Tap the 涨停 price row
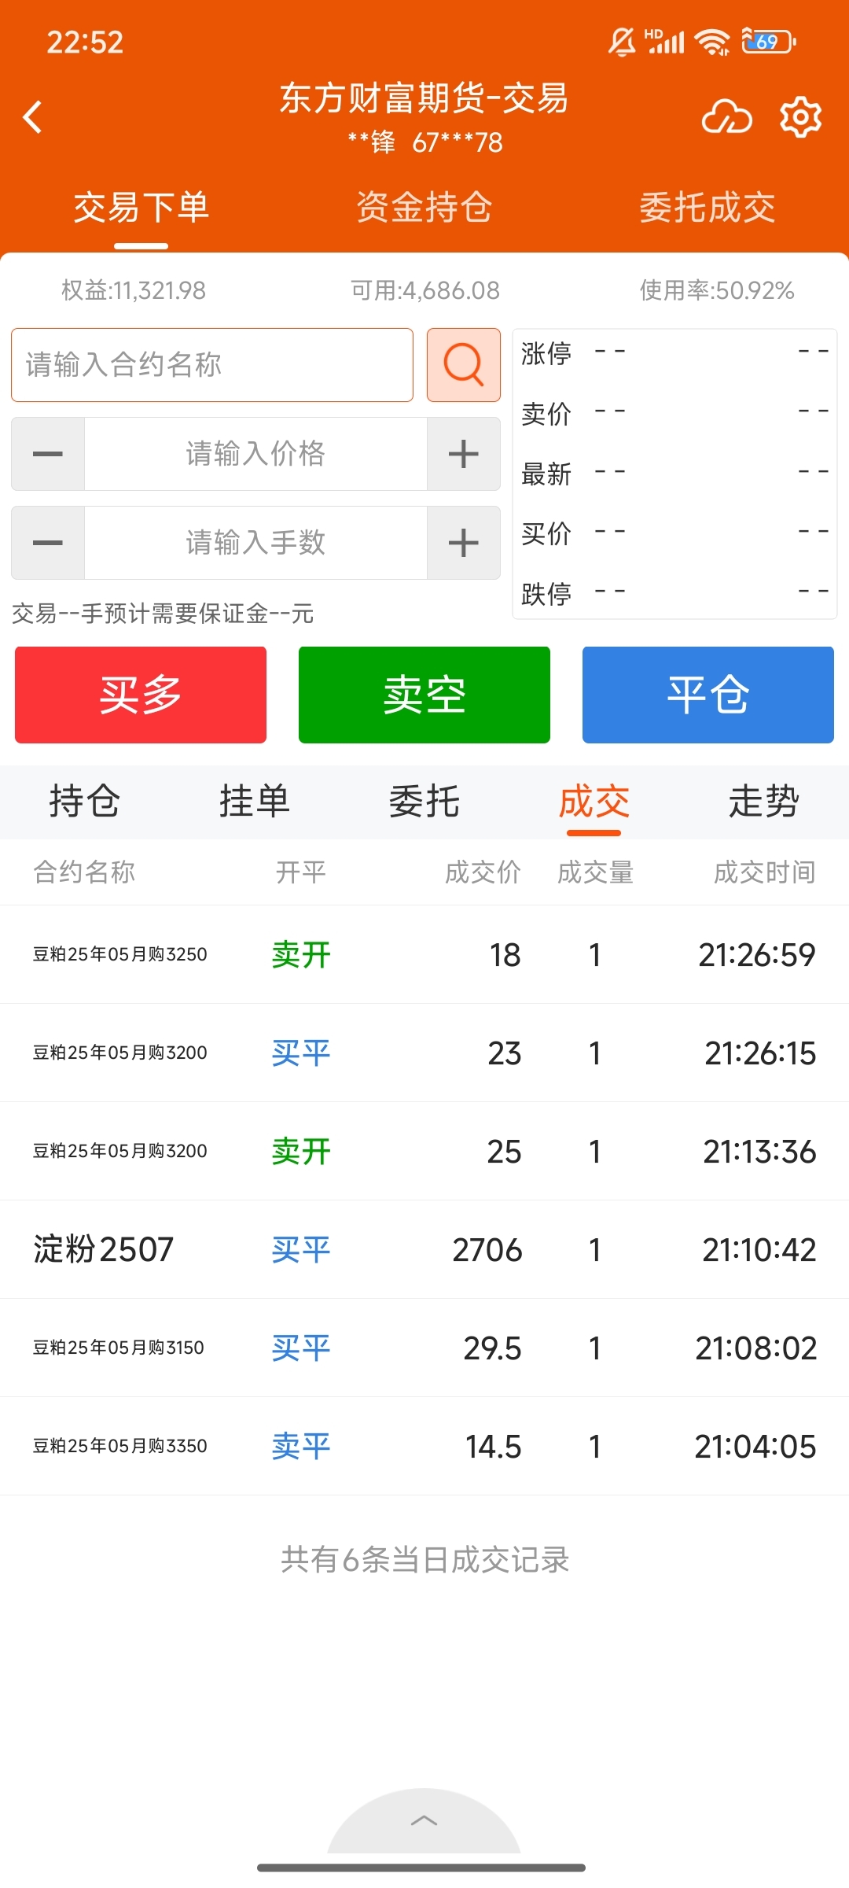 click(674, 352)
